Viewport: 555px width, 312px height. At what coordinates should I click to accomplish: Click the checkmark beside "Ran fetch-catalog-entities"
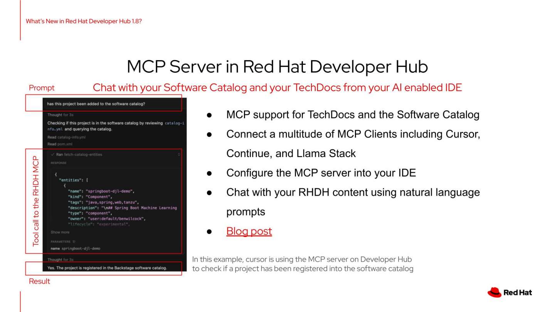click(x=52, y=154)
